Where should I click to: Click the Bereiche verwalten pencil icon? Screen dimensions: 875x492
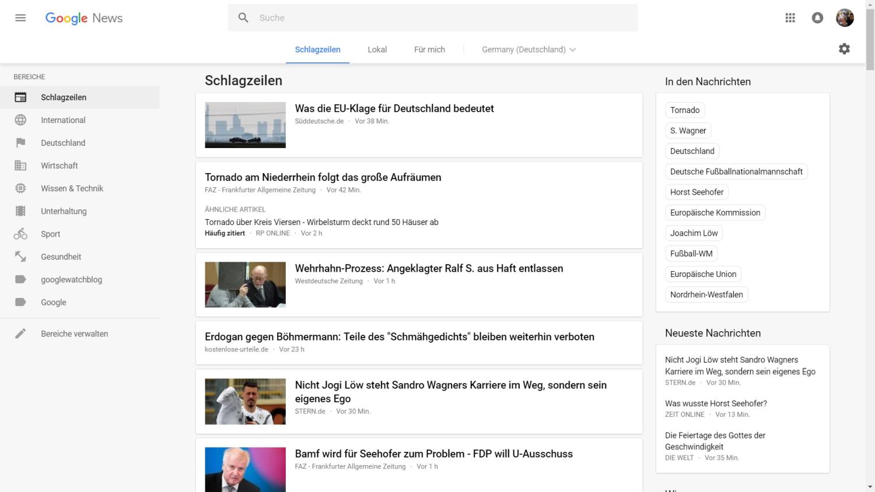[x=20, y=334]
